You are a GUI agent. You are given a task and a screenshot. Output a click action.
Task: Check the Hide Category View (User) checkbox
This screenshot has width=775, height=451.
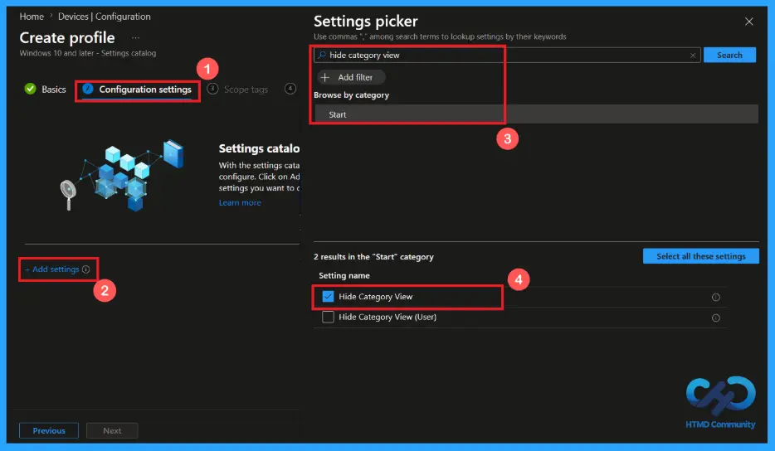click(328, 318)
